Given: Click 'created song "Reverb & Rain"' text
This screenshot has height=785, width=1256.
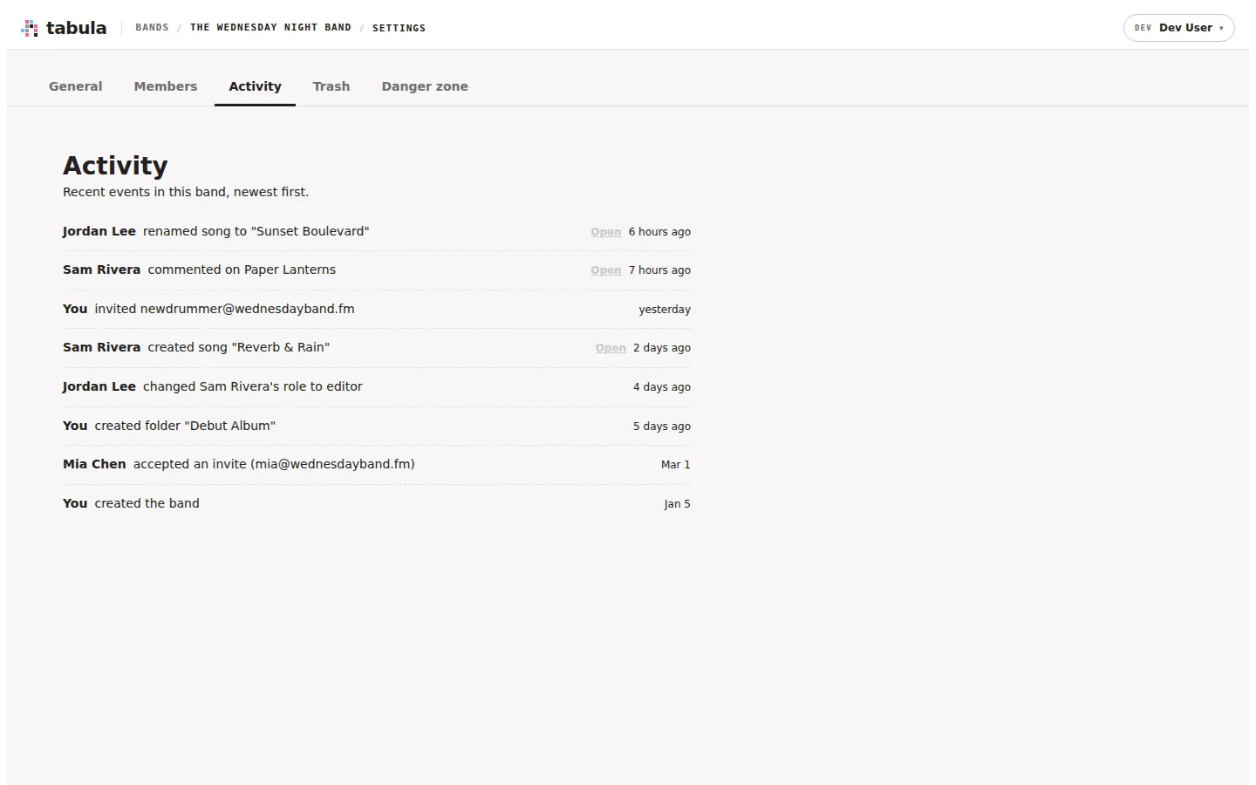Looking at the screenshot, I should [x=239, y=347].
